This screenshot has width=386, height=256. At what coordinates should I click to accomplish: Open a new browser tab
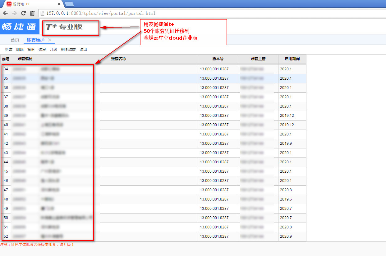[69, 4]
